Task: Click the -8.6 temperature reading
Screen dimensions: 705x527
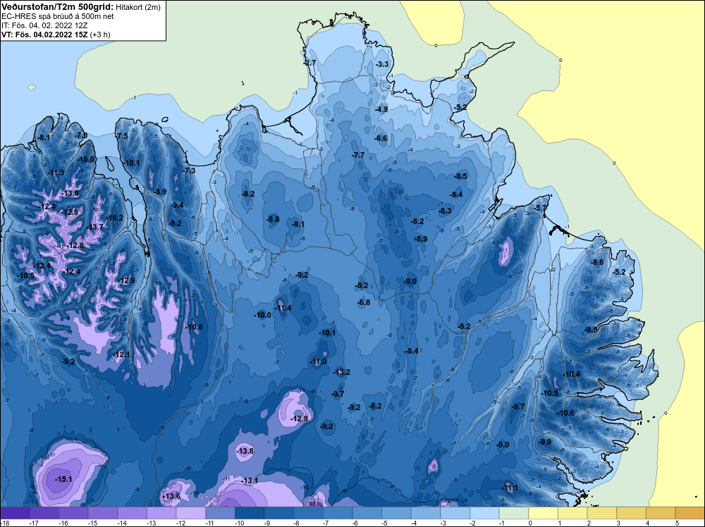Action: pyautogui.click(x=598, y=262)
